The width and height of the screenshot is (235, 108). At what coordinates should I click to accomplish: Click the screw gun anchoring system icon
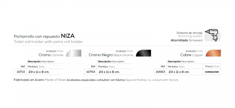tap(212, 35)
